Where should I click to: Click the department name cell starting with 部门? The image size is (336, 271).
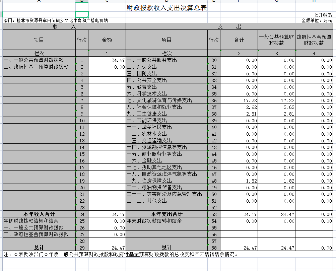pos(56,20)
